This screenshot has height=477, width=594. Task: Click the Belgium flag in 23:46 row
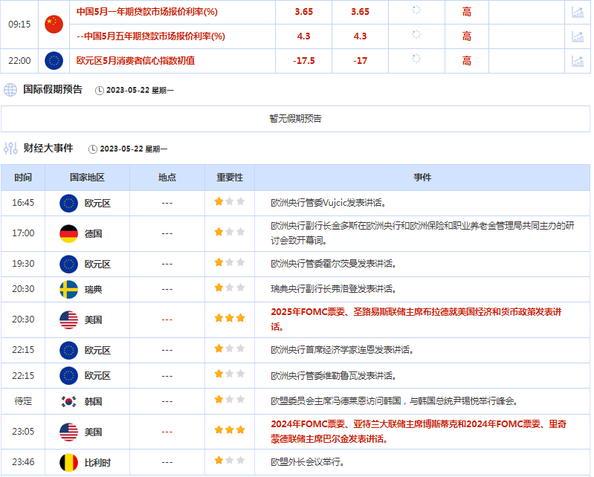68,463
